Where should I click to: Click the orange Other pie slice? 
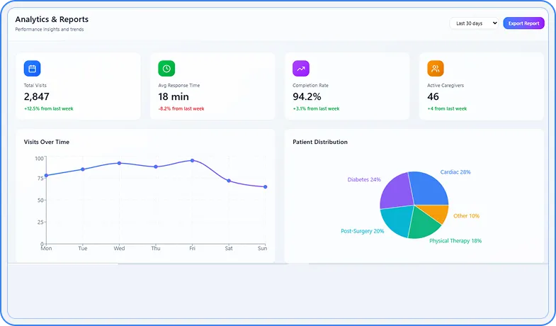[441, 213]
